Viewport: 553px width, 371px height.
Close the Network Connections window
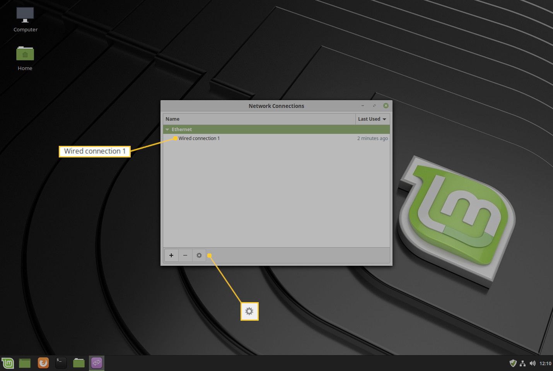tap(386, 106)
